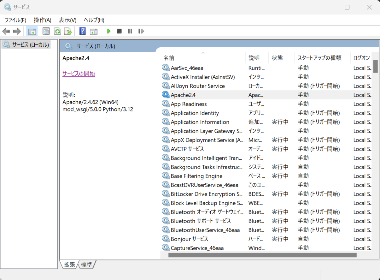Select the Bluetooth オーディオ ゲートウェイ service name

(207, 212)
